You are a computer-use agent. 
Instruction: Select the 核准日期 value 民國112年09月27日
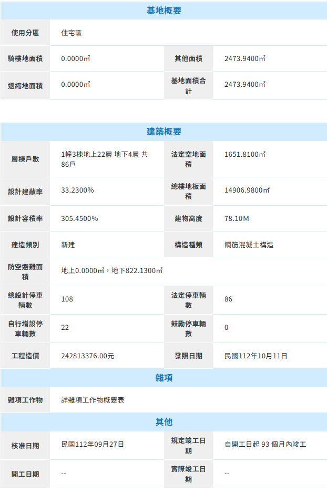93,445
